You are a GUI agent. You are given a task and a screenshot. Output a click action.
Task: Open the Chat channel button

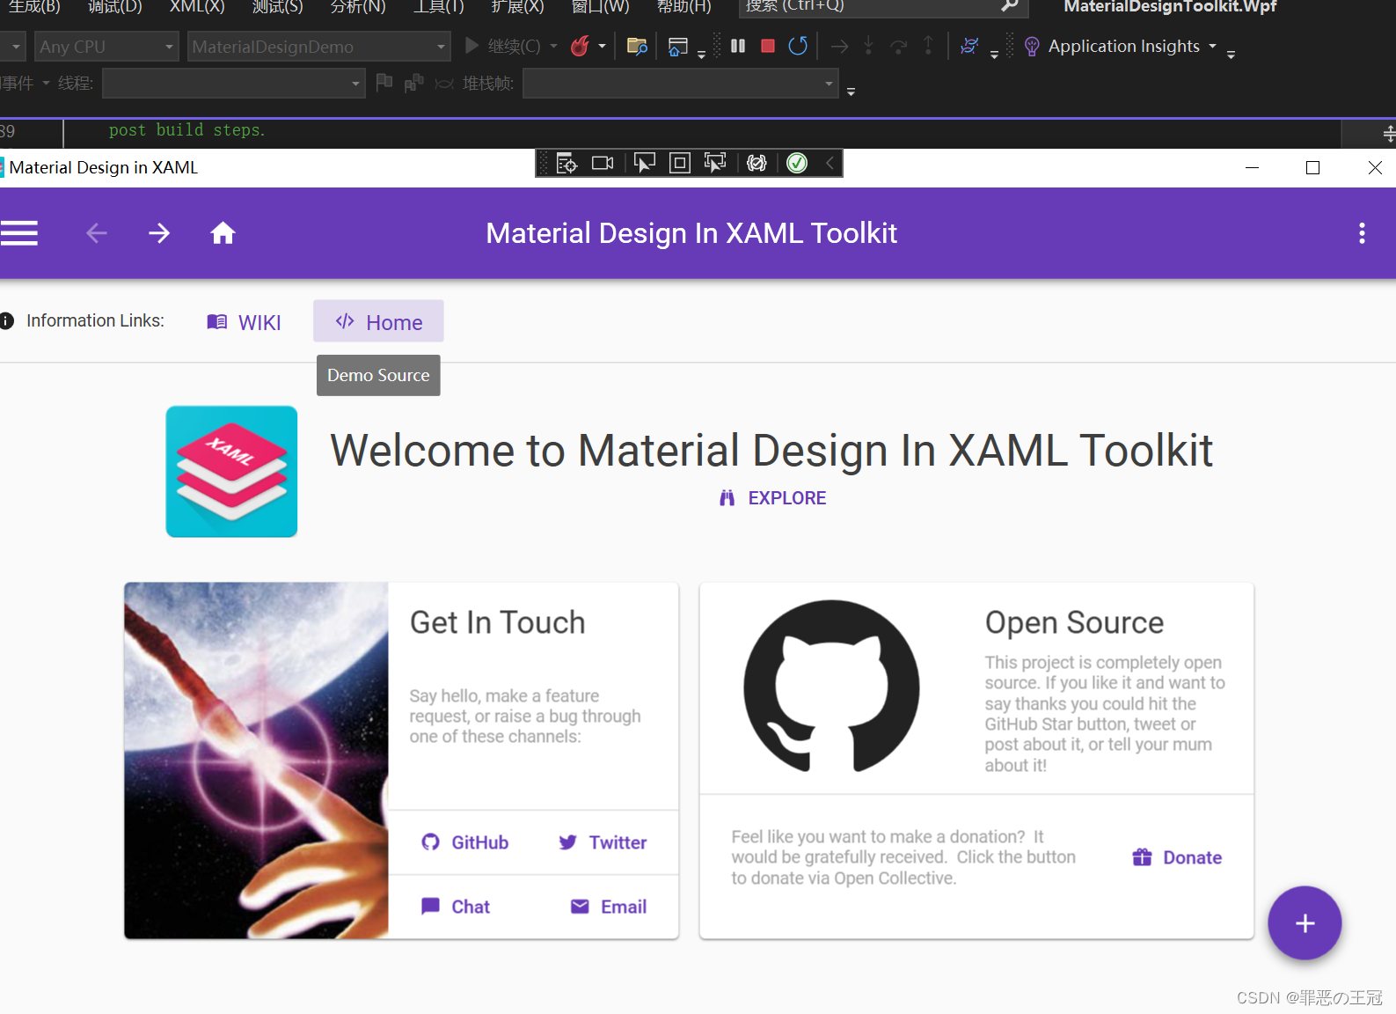pyautogui.click(x=456, y=907)
